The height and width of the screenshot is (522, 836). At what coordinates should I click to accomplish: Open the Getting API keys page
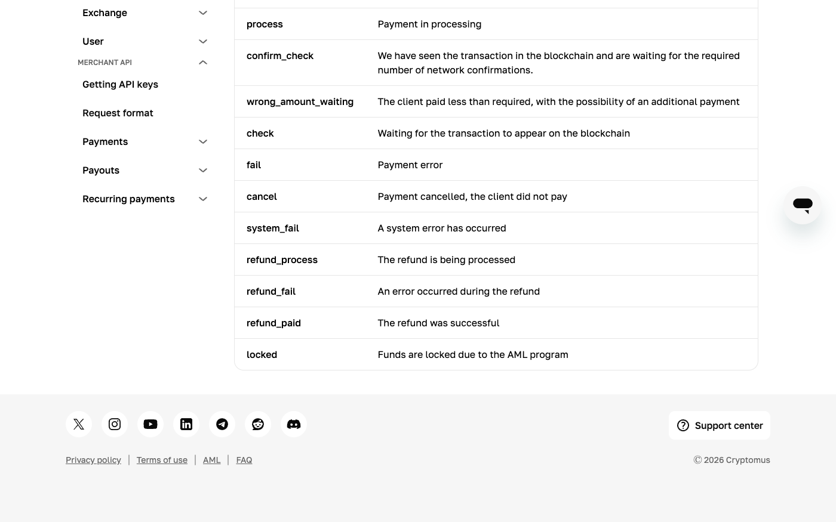(120, 84)
